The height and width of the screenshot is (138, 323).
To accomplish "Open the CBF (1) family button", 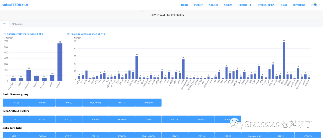I will pyautogui.click(x=16, y=119).
